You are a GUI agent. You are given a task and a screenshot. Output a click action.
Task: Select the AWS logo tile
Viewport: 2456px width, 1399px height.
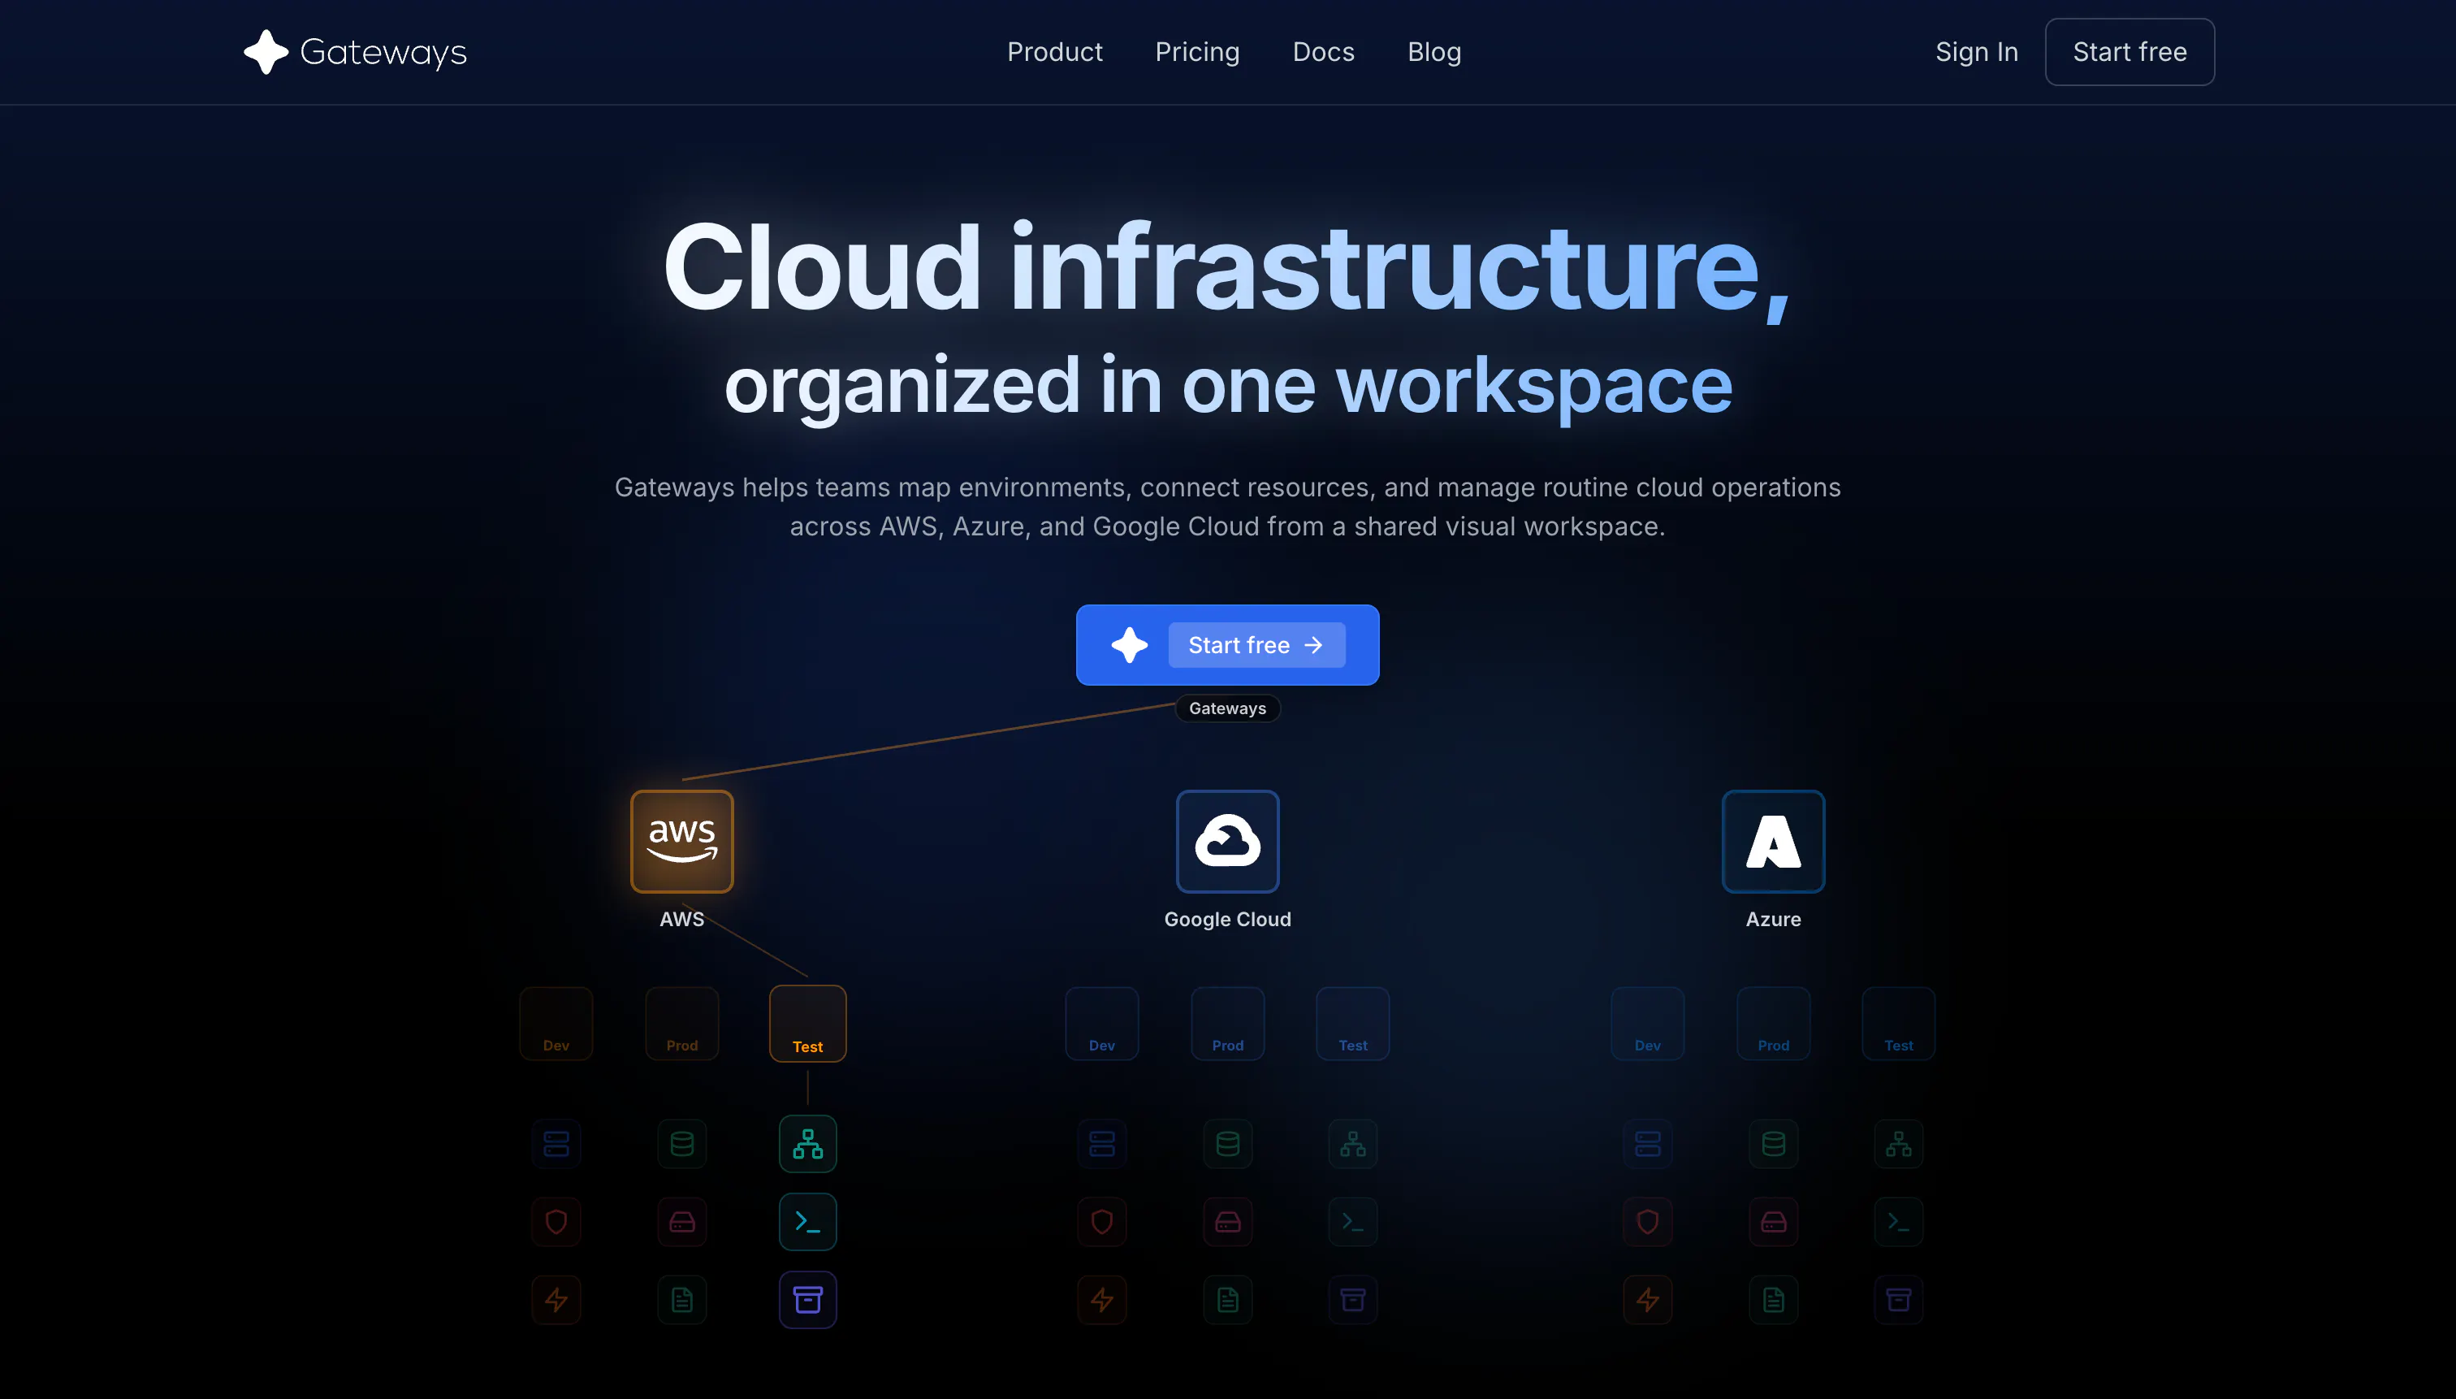[682, 842]
